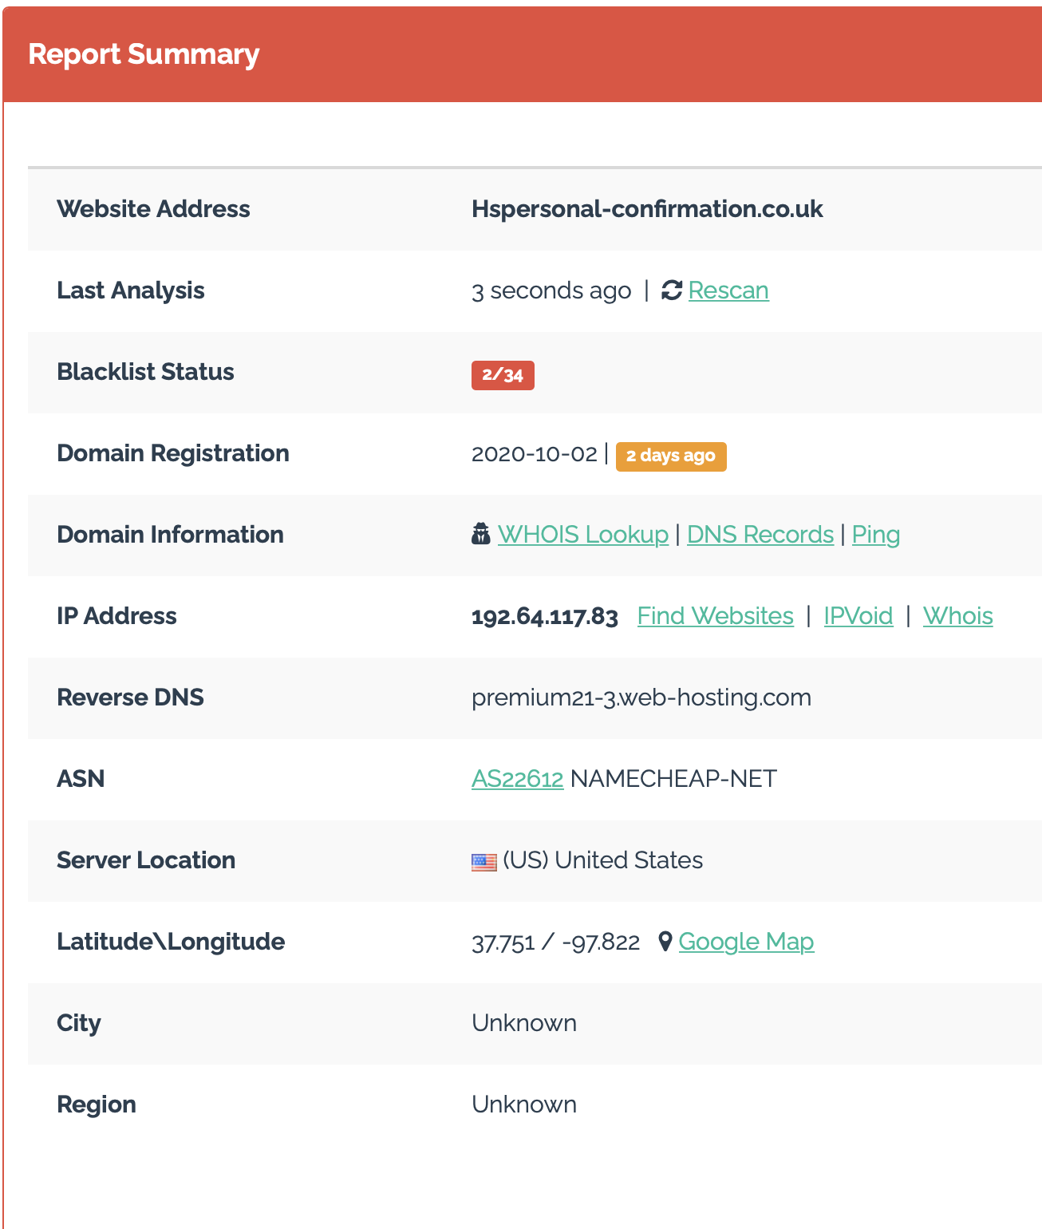Click the red 2/34 blacklist badge
The image size is (1042, 1229).
503,375
